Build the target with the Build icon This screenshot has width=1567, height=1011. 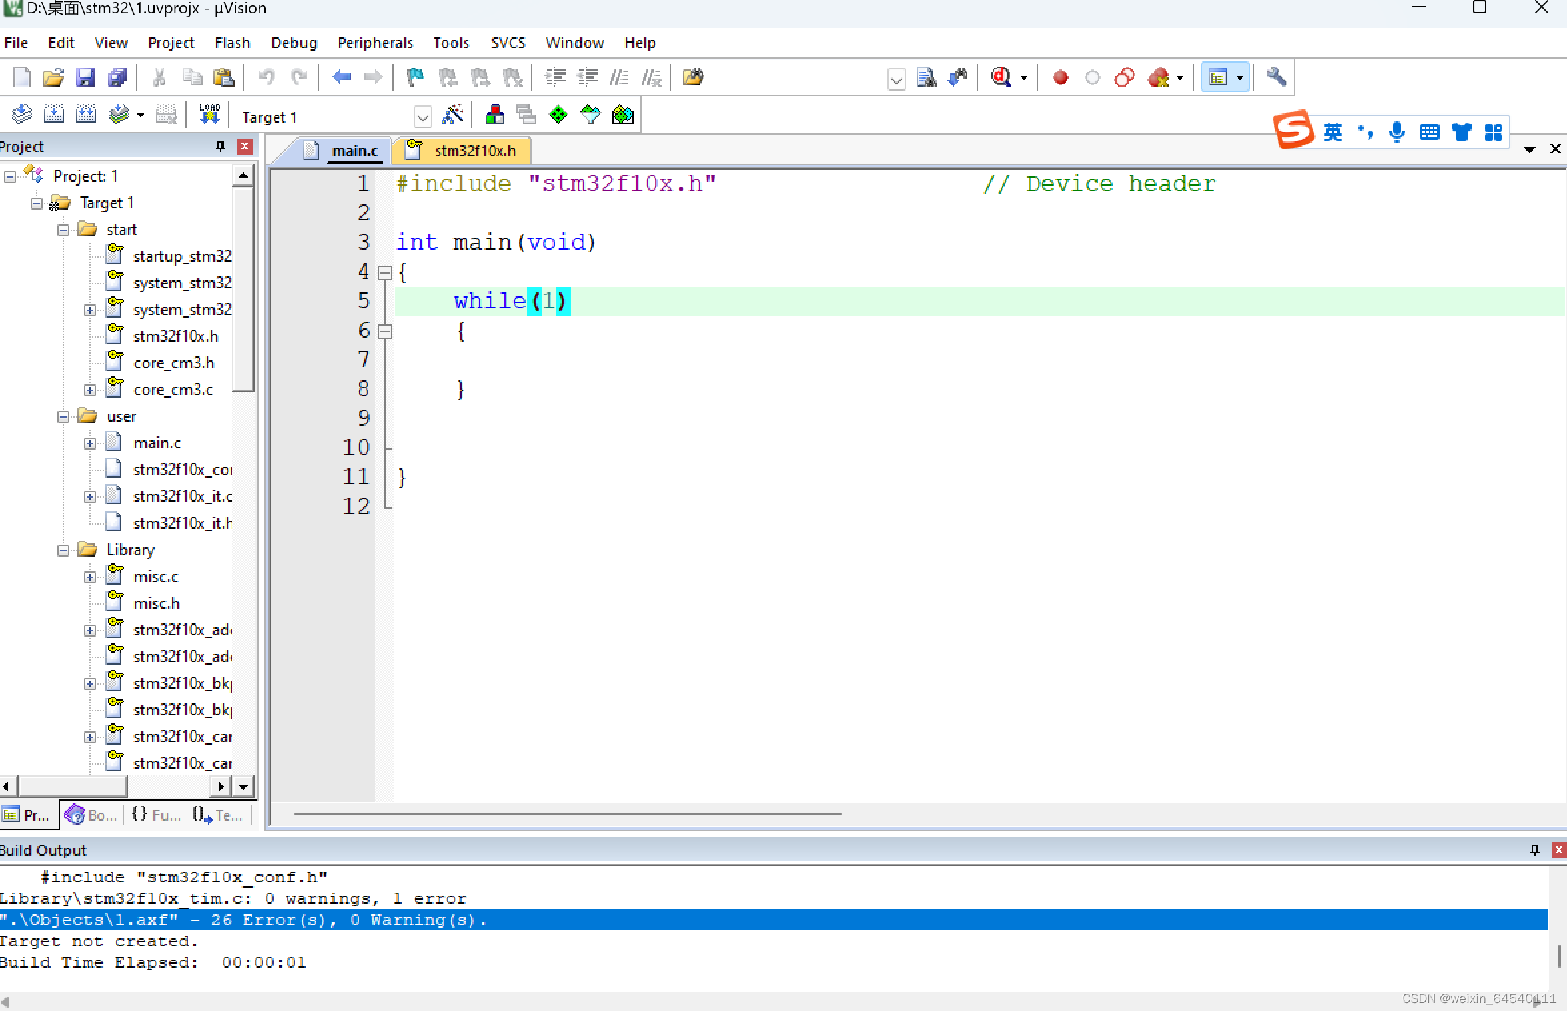[x=54, y=113]
